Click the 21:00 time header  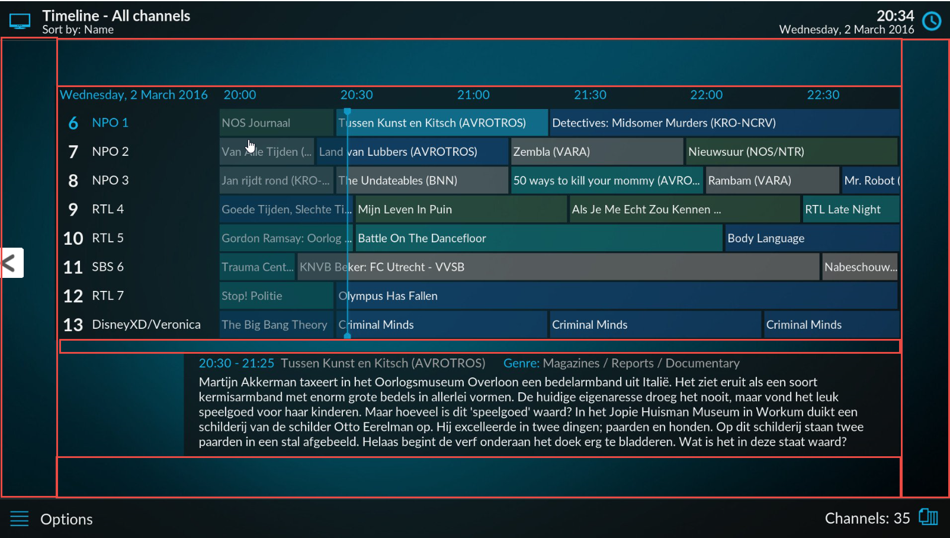[x=473, y=95]
